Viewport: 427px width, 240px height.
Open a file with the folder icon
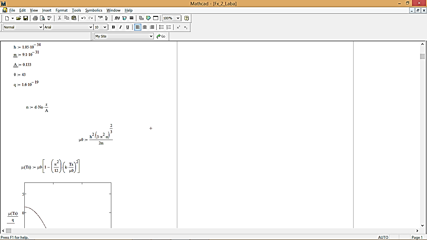coord(19,18)
